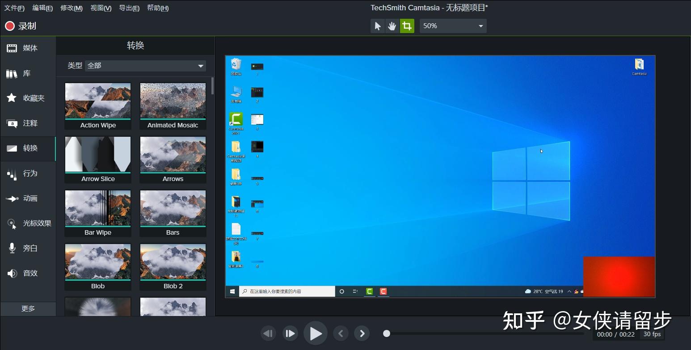This screenshot has height=350, width=691.
Task: Open the 媒体 media bin tab
Action: pyautogui.click(x=28, y=48)
